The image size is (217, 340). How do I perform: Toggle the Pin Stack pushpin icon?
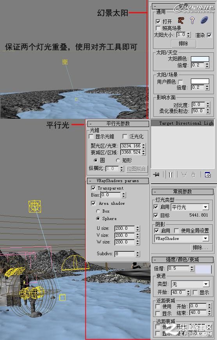[x=156, y=174]
